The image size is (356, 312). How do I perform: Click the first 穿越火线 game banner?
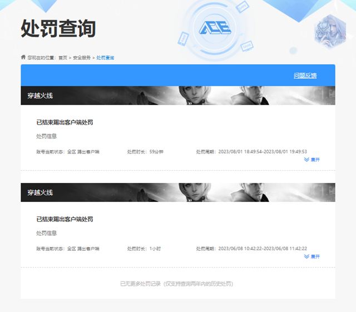pyautogui.click(x=178, y=96)
